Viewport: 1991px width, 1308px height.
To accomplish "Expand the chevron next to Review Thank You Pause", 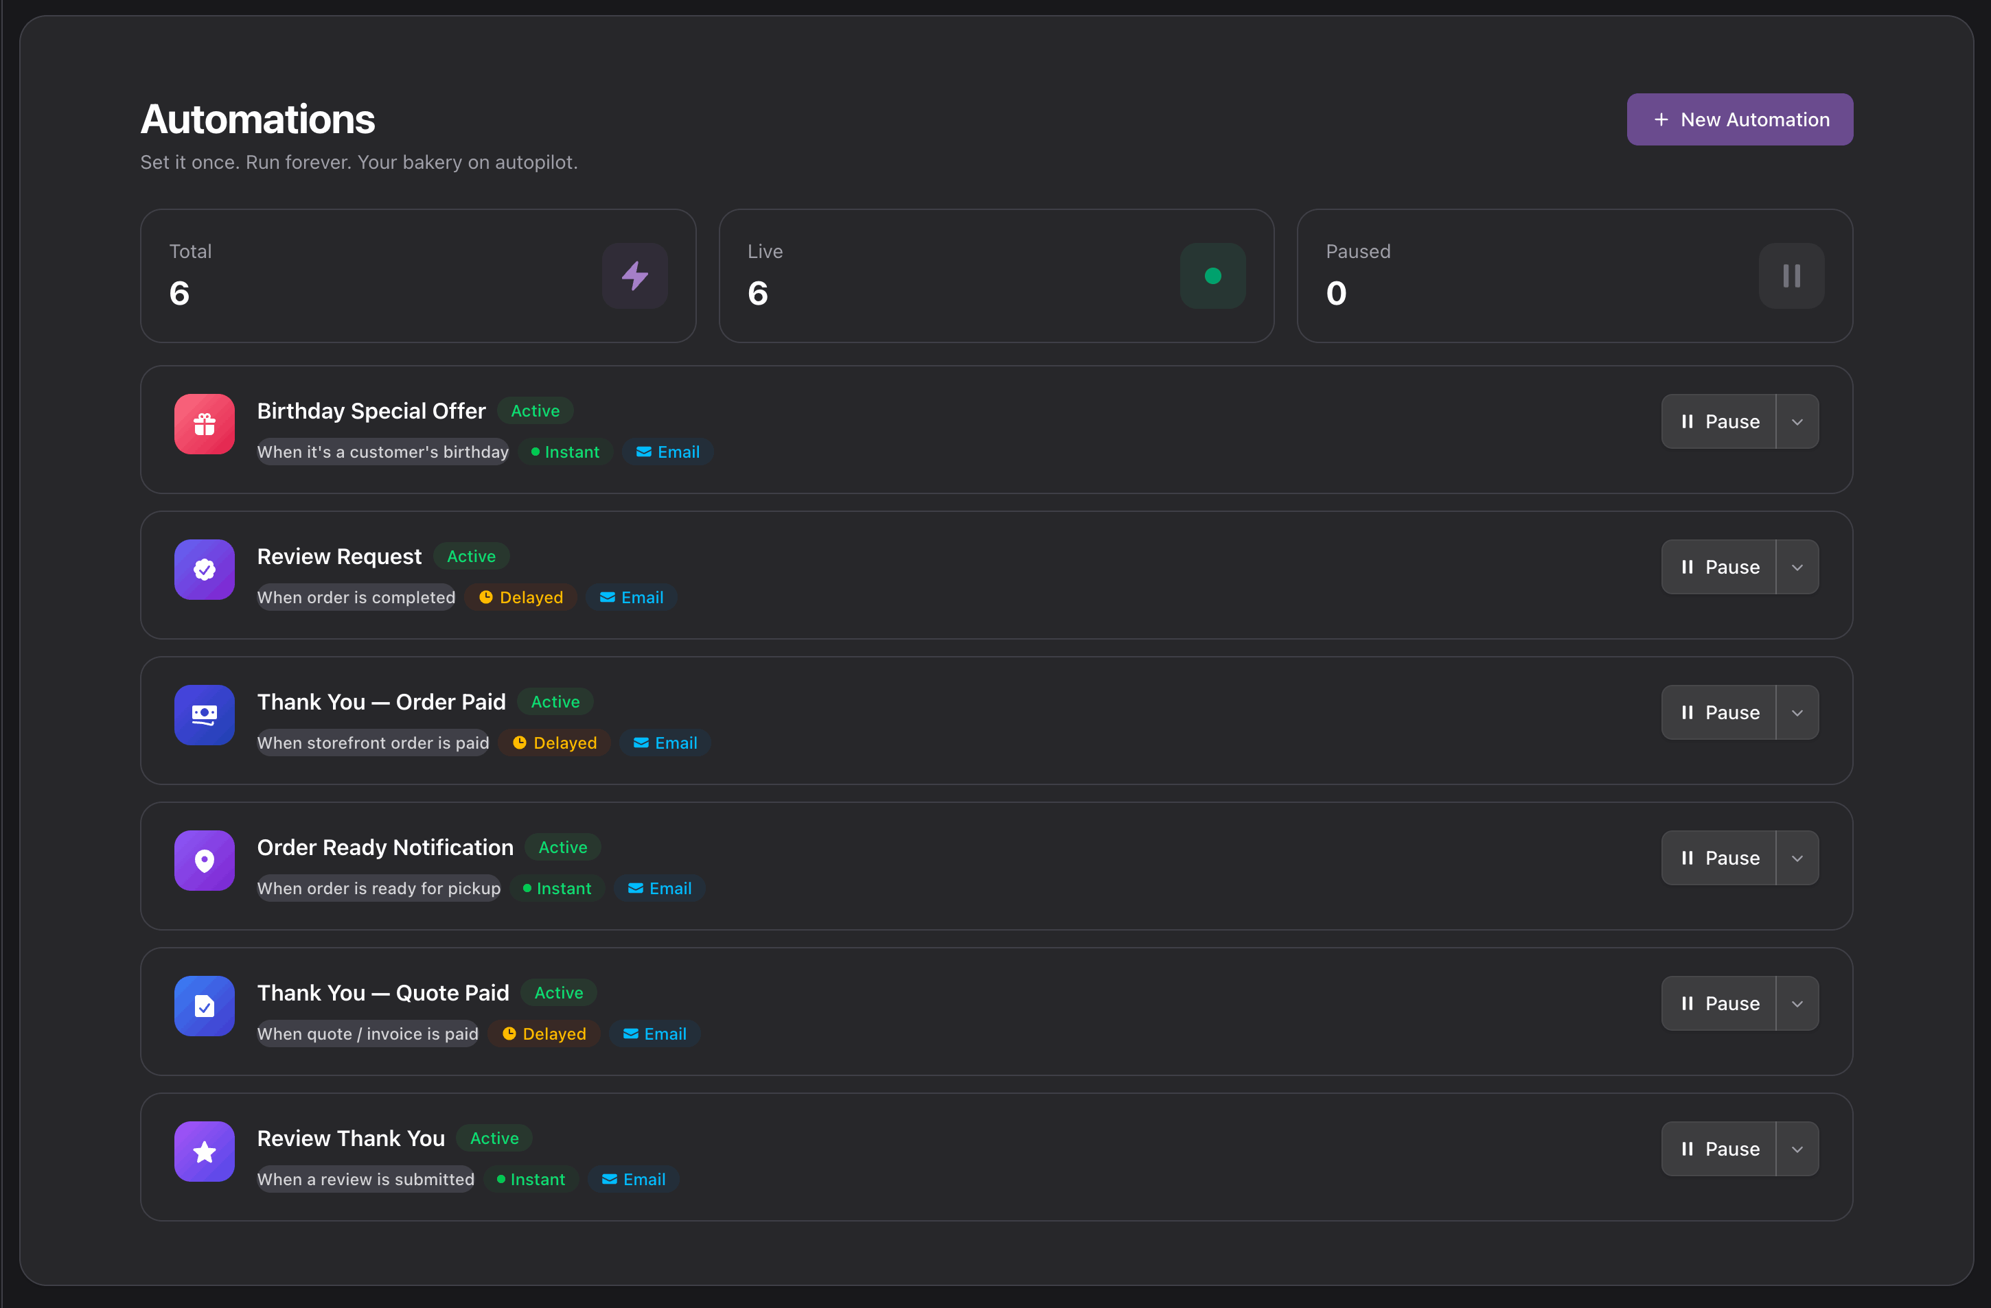I will pyautogui.click(x=1798, y=1149).
